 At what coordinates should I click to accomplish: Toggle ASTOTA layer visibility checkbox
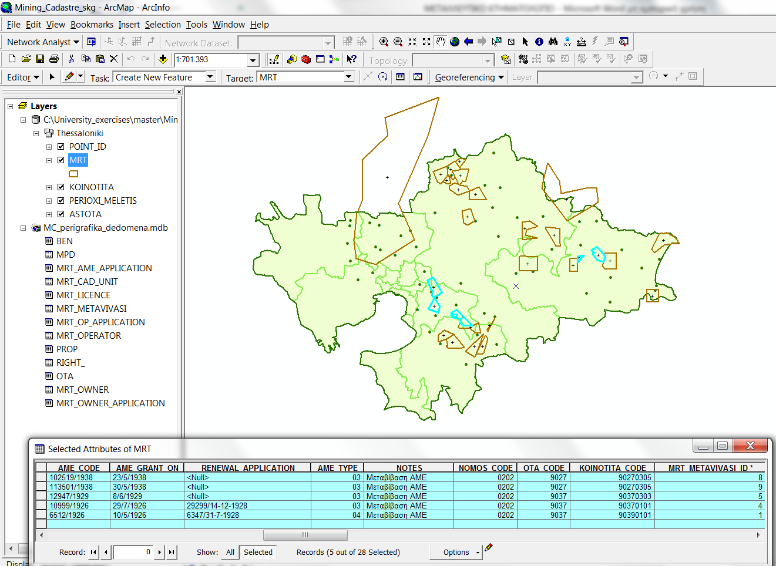tap(61, 214)
